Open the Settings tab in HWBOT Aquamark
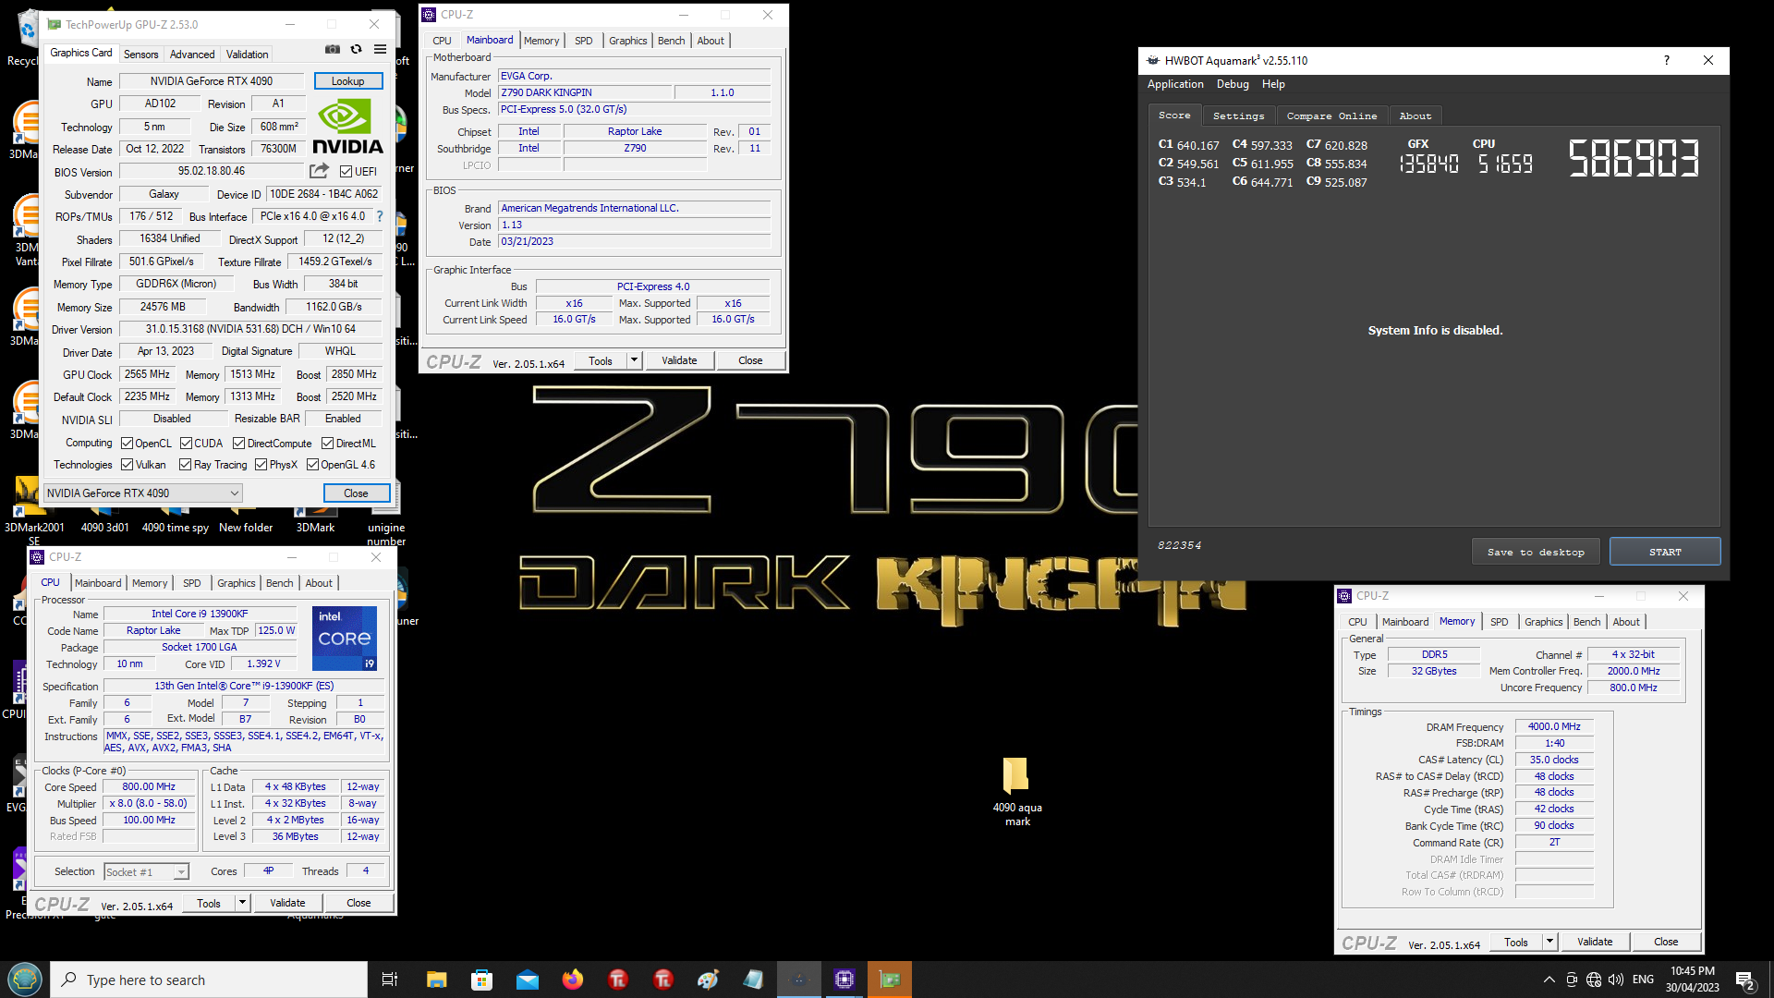 point(1238,116)
